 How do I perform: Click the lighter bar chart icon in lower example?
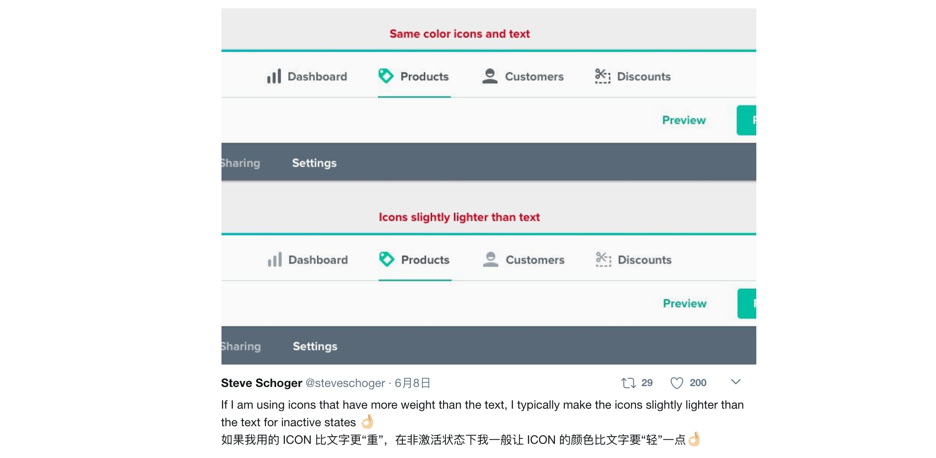pyautogui.click(x=275, y=260)
